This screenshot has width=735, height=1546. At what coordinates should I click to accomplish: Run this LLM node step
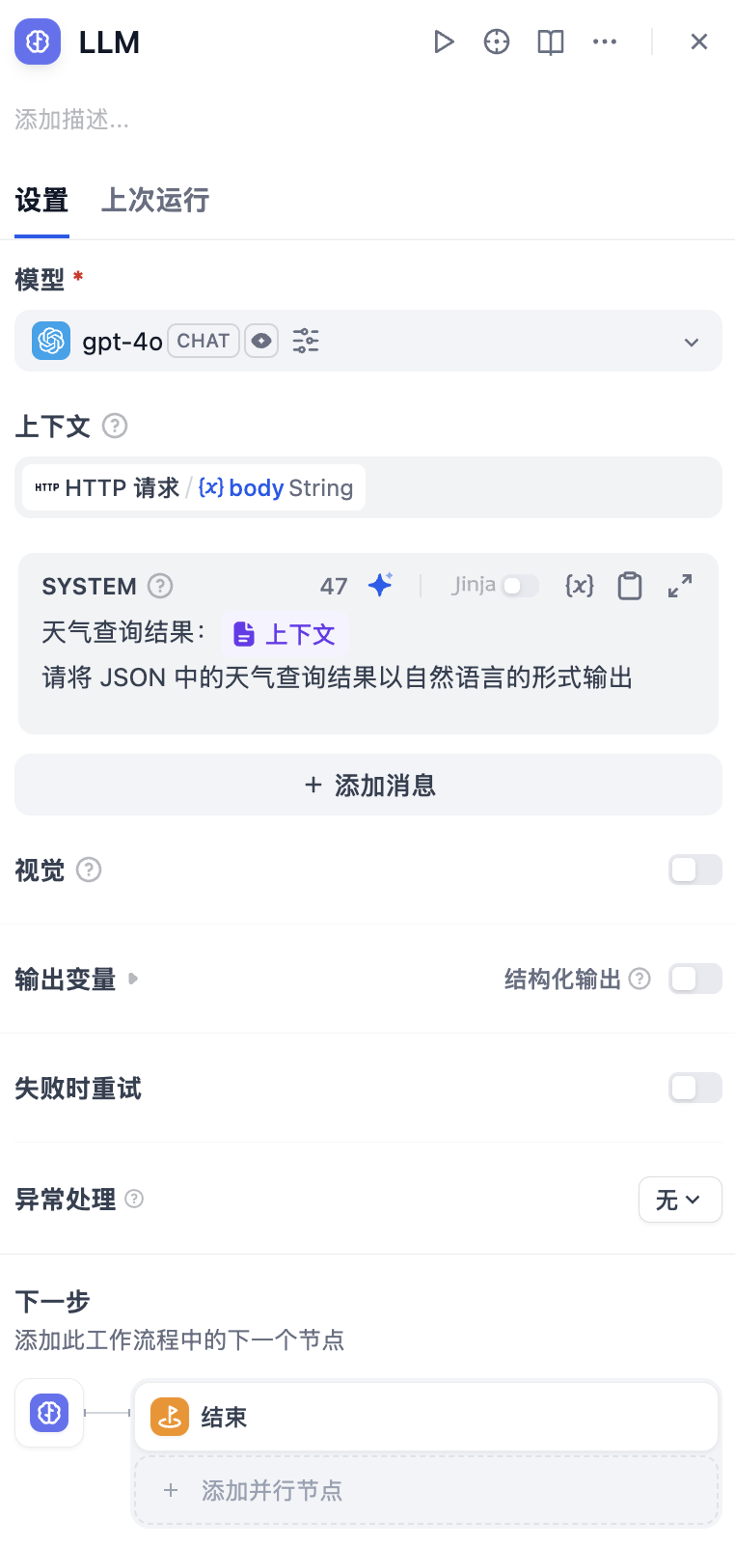[x=443, y=41]
